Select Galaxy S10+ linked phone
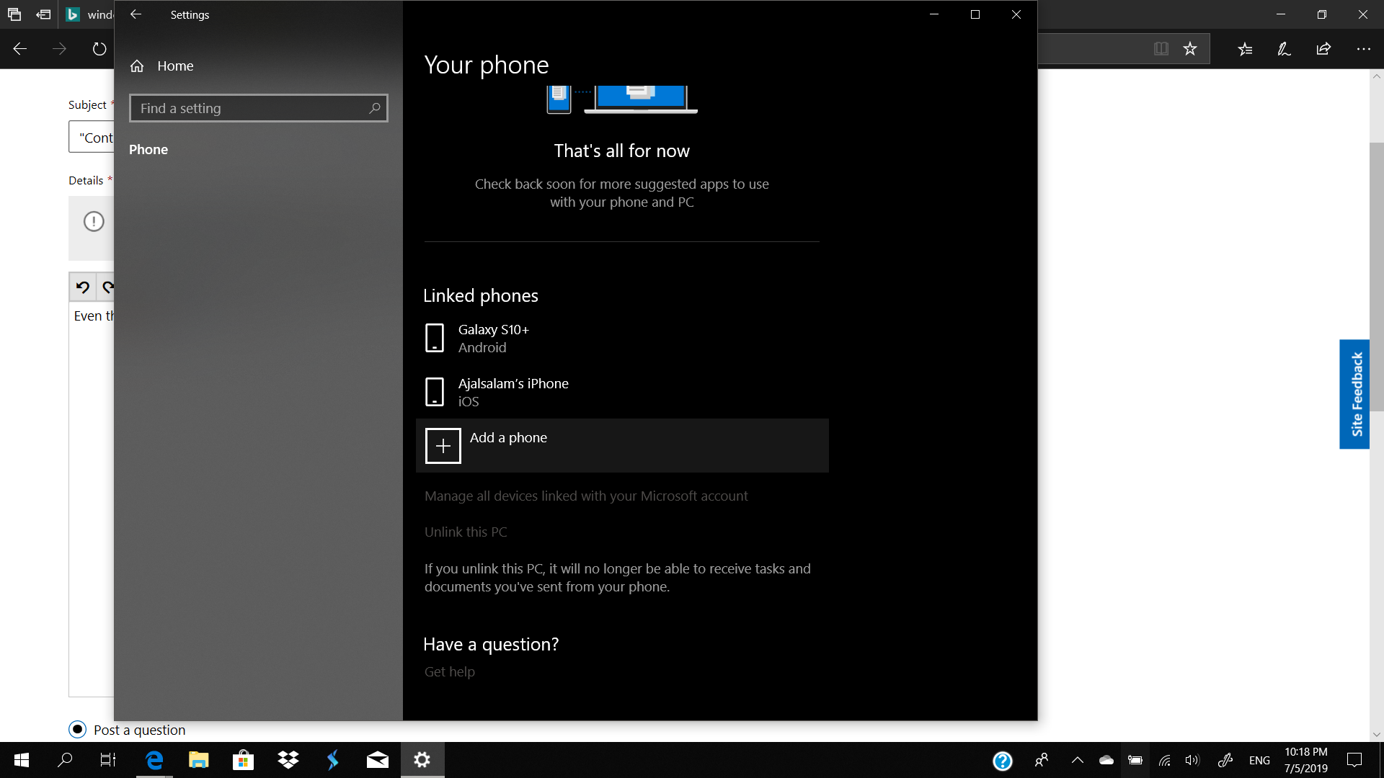This screenshot has width=1384, height=778. pos(622,338)
